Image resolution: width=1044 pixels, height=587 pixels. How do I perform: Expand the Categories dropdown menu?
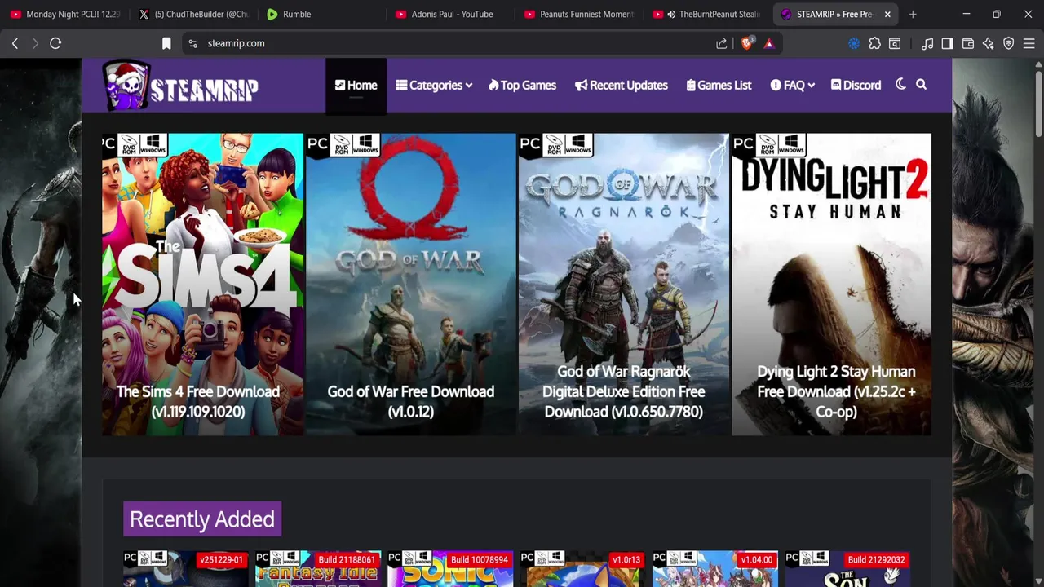point(434,85)
